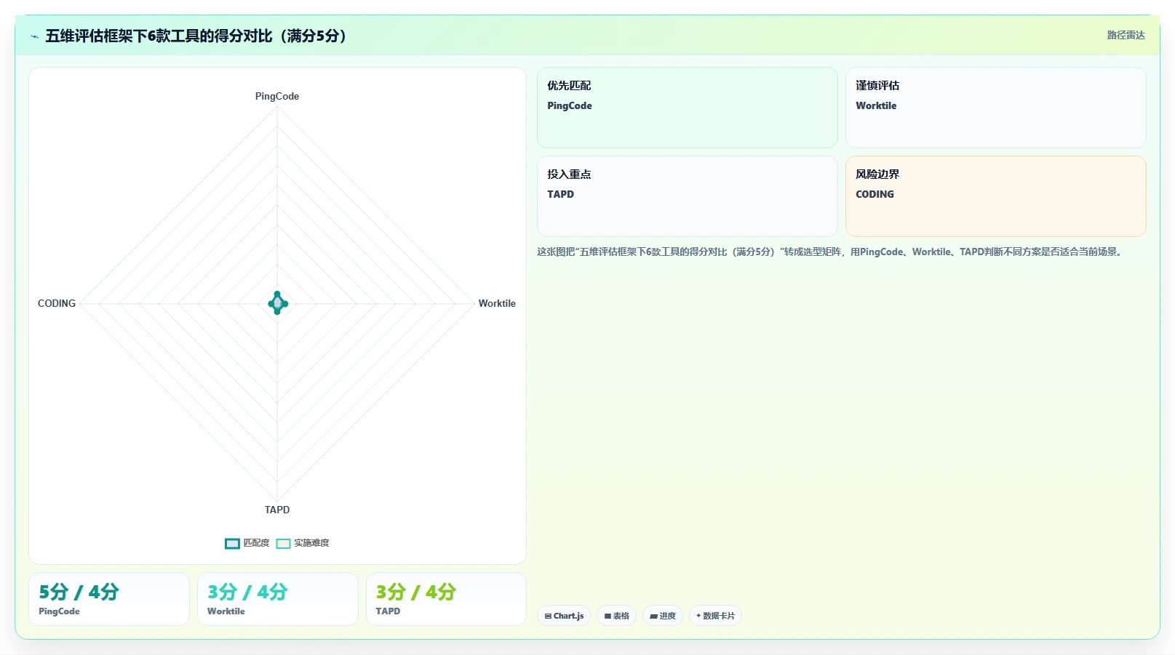Select the 表格 tag chip
Screen dimensions: 1175x655
616,616
